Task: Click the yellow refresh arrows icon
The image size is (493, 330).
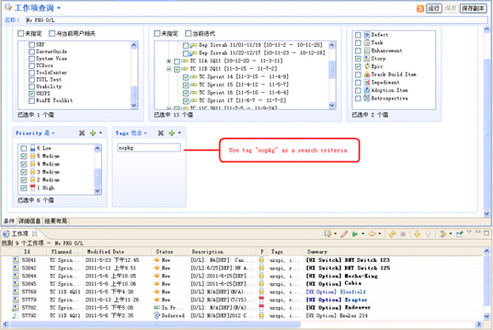Action: point(392,234)
